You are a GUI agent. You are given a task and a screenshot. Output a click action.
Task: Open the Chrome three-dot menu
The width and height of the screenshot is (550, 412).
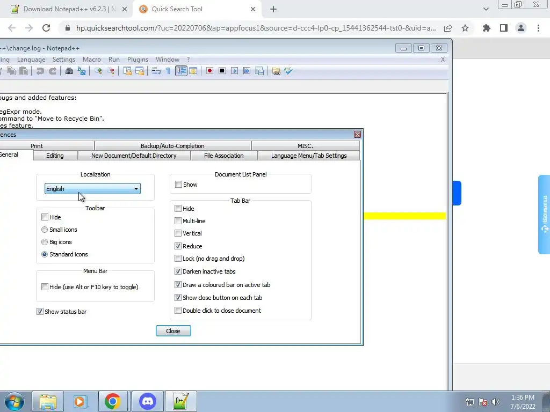pos(538,28)
